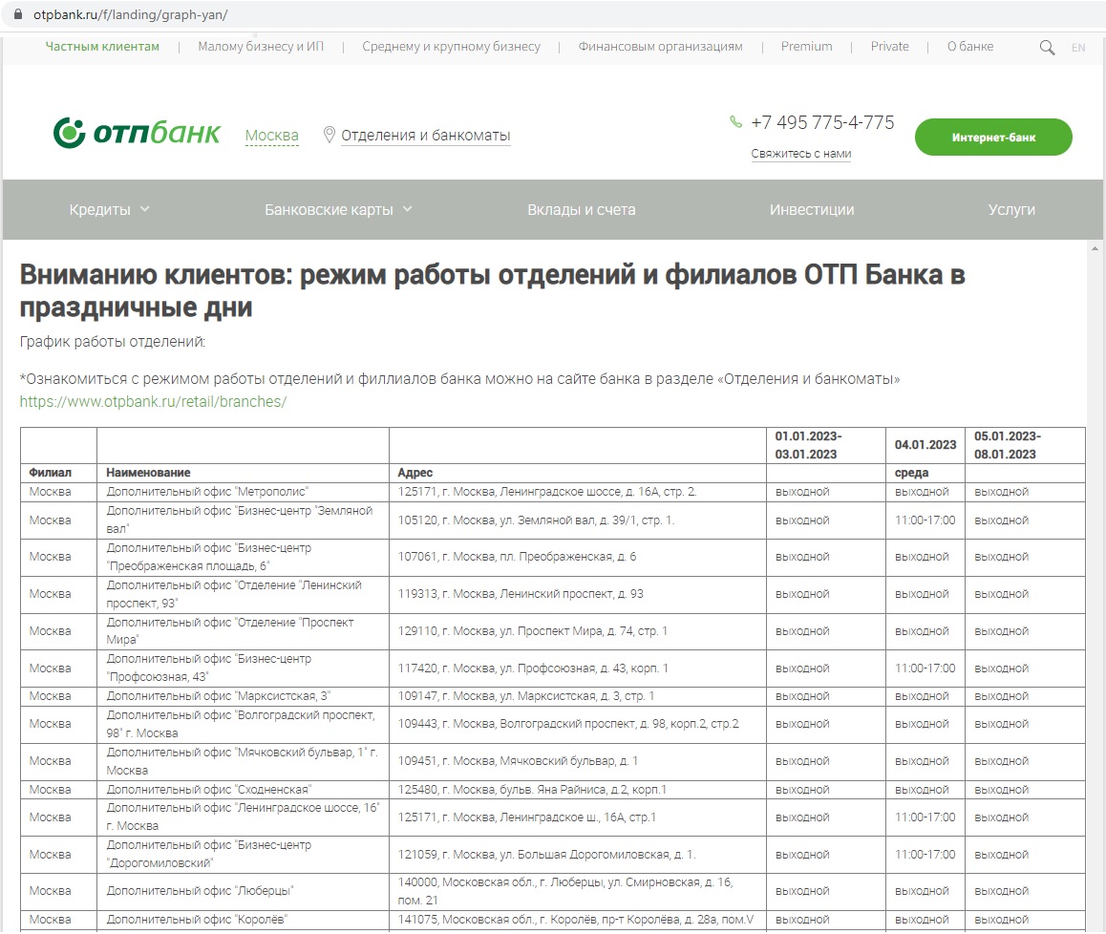Click the График работы отделений text
The width and height of the screenshot is (1106, 934).
pyautogui.click(x=112, y=342)
